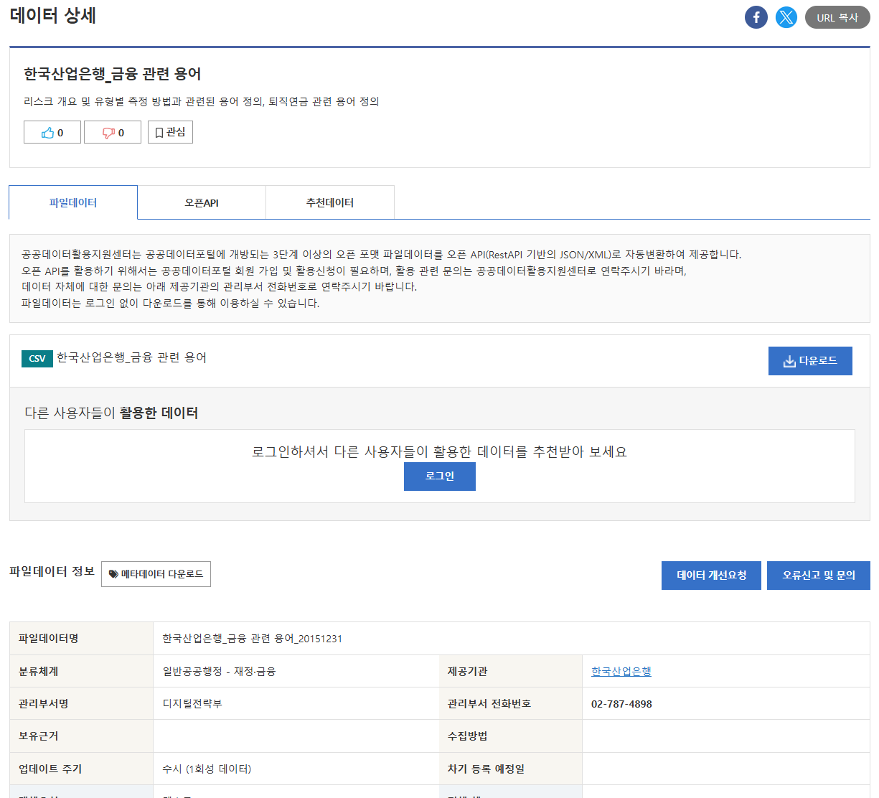Click the 파일데이터 정보 section heading
Viewport: 879px width, 798px height.
coord(52,571)
